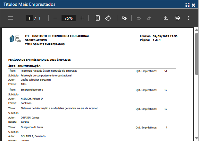Viewport: 199px width, 141px height.
Task: Select the draw annotation tool
Action: 124,18
